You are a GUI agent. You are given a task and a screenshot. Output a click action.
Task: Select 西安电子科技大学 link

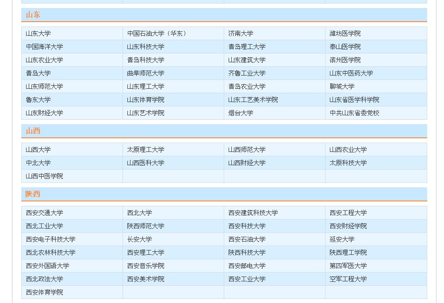coord(50,239)
